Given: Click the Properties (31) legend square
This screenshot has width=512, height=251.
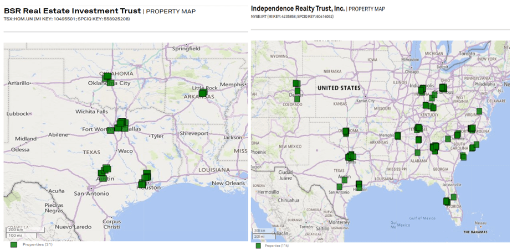Looking at the screenshot, I should [x=14, y=244].
